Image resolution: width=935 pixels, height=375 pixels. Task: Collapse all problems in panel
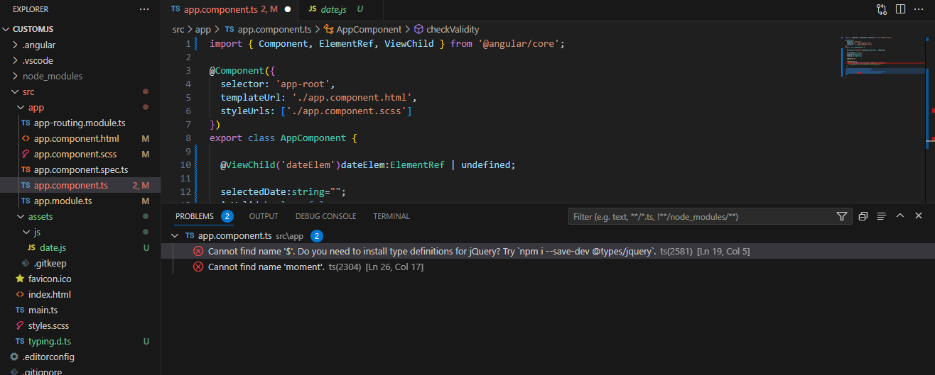[863, 216]
